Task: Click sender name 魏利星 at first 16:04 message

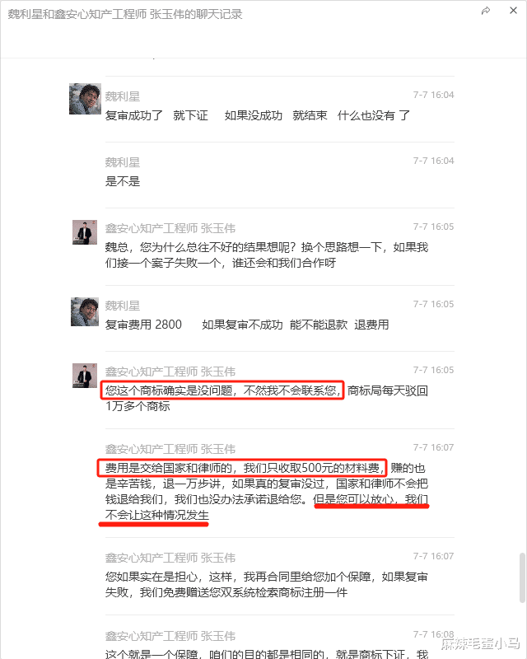Action: [x=123, y=96]
